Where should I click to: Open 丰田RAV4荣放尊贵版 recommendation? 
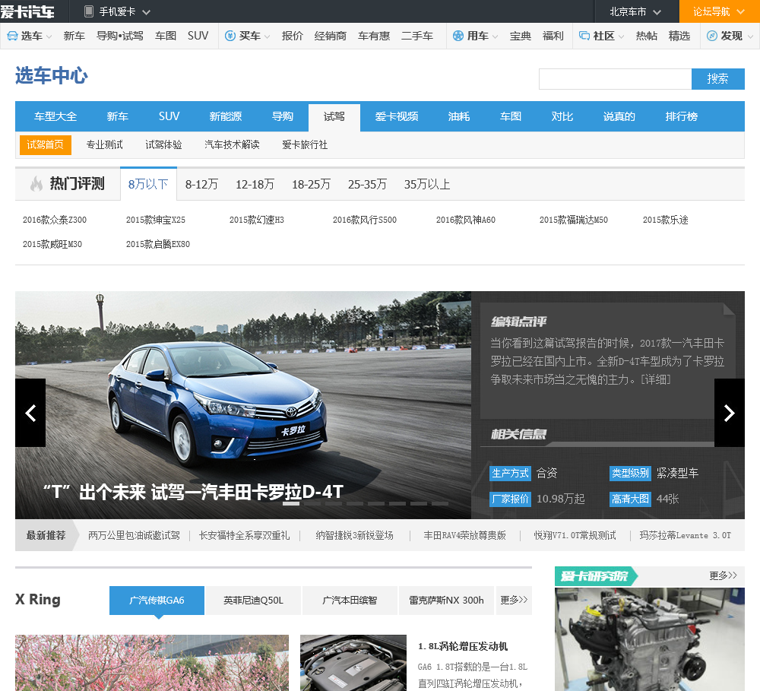(465, 535)
